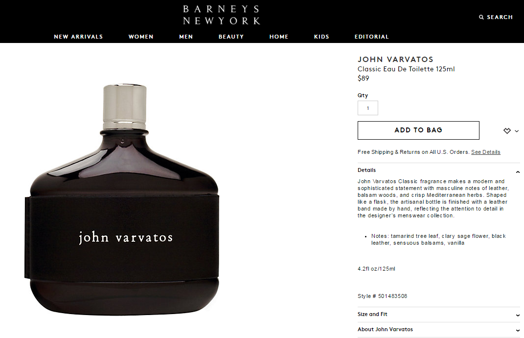Open the Women menu

tap(141, 37)
